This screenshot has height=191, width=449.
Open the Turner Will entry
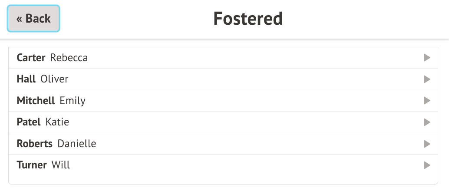pos(217,165)
